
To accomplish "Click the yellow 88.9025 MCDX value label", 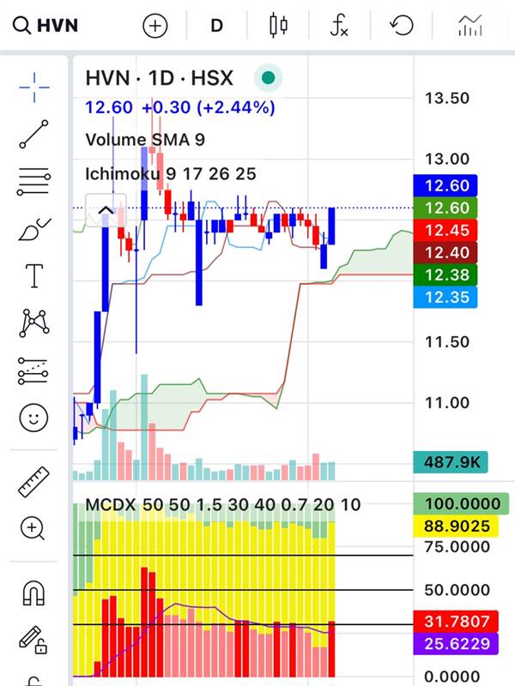I will (x=456, y=526).
